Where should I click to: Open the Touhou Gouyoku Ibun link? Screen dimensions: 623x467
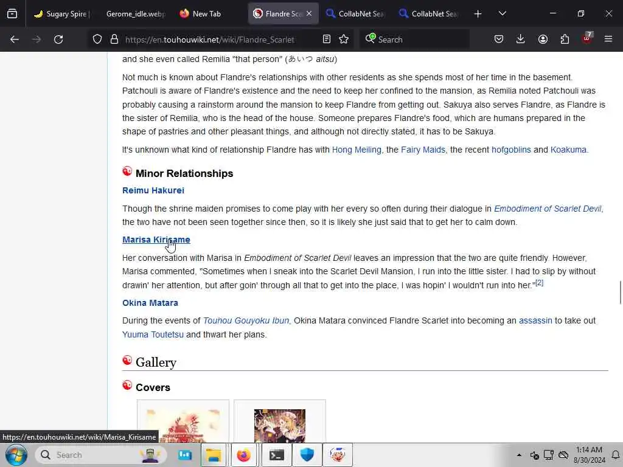point(246,320)
